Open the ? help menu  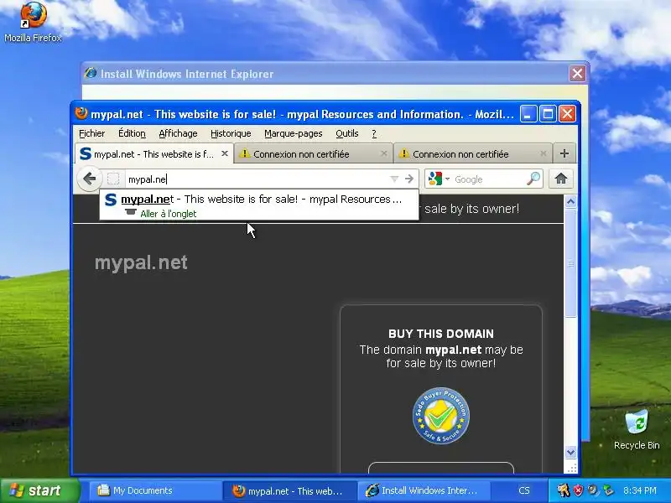[374, 133]
